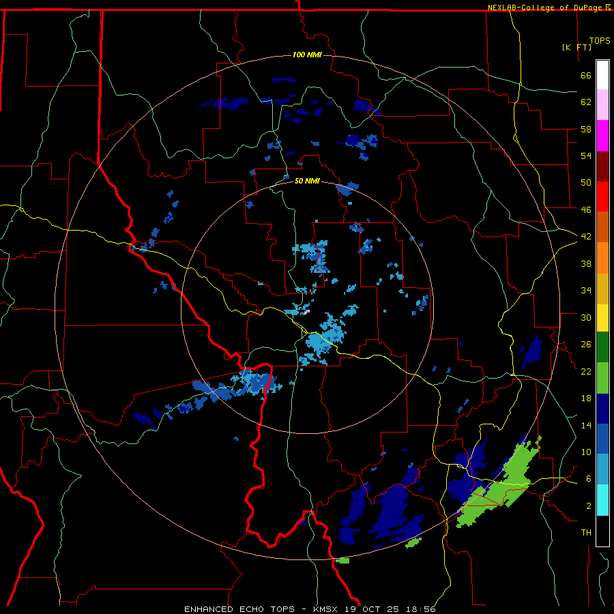Viewport: 614px width, 614px height.
Task: Click the black TH legend swatch
Action: click(x=602, y=531)
